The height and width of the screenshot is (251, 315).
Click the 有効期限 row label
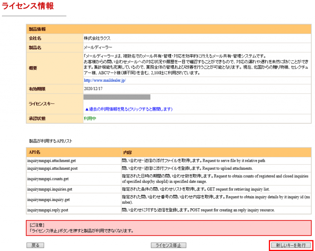pos(37,89)
